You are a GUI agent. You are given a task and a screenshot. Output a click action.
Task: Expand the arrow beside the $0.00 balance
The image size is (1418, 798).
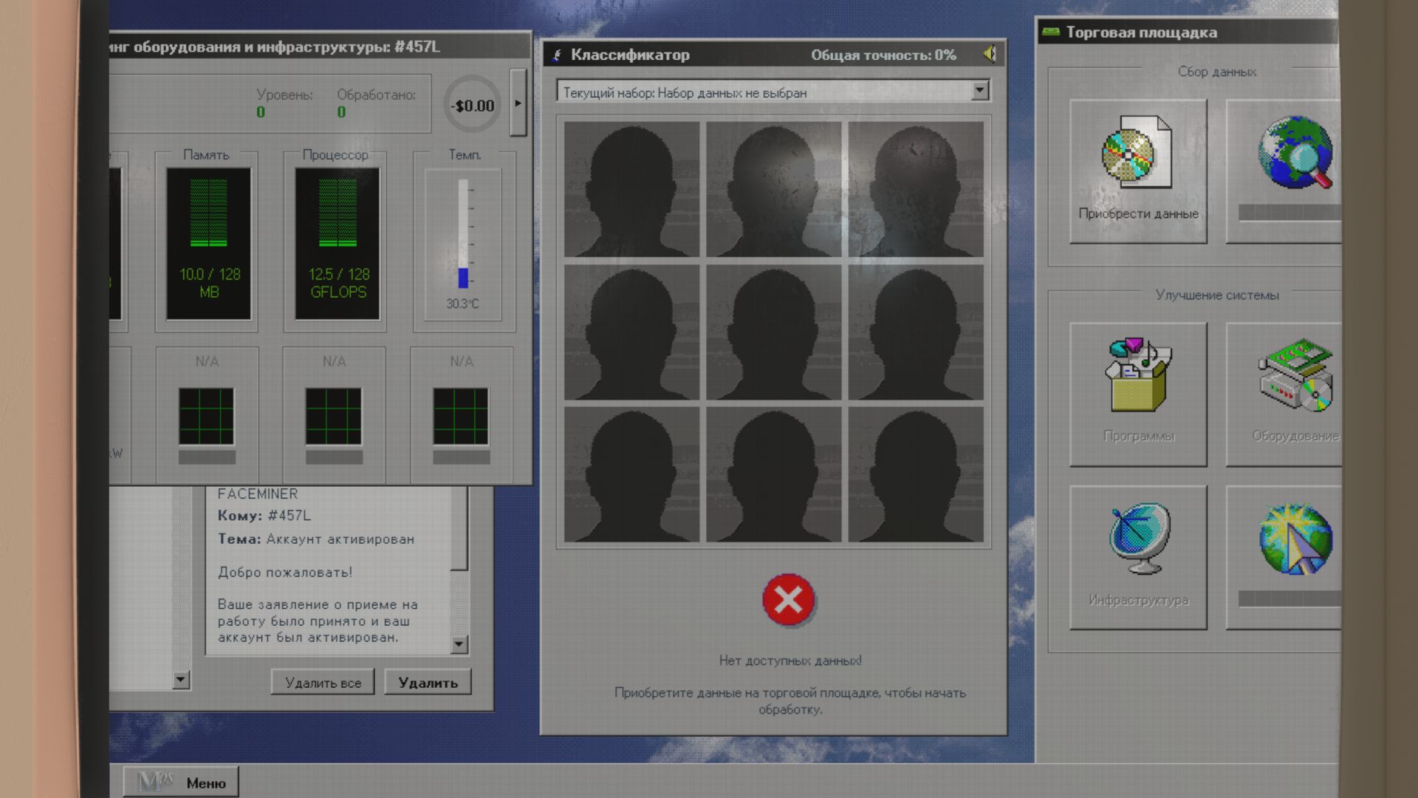pyautogui.click(x=518, y=103)
